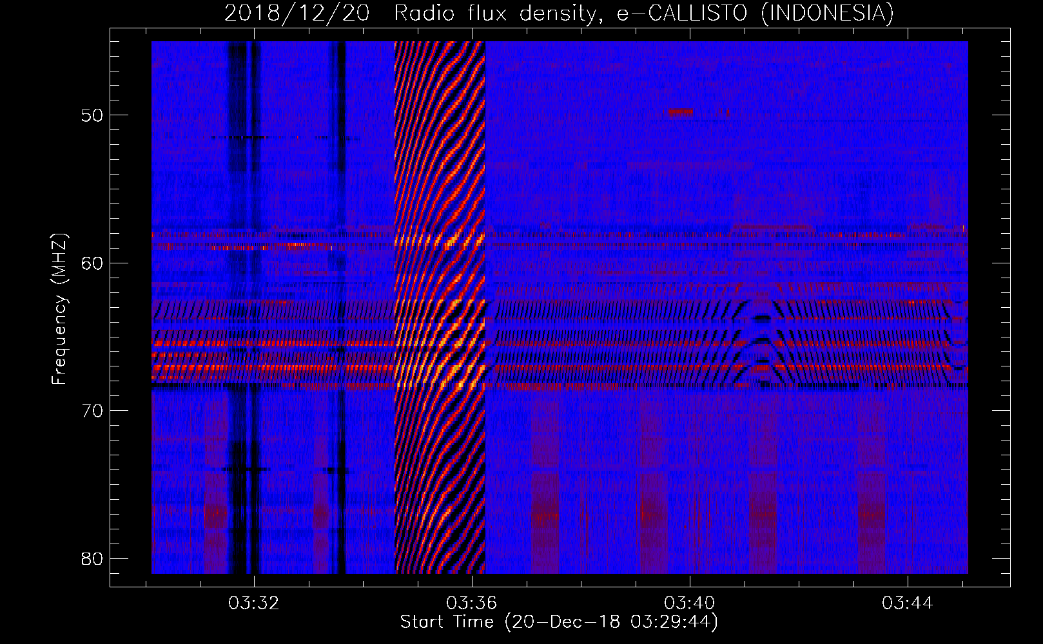Image resolution: width=1043 pixels, height=644 pixels.
Task: Click the 03:40 time tick label
Action: point(690,603)
